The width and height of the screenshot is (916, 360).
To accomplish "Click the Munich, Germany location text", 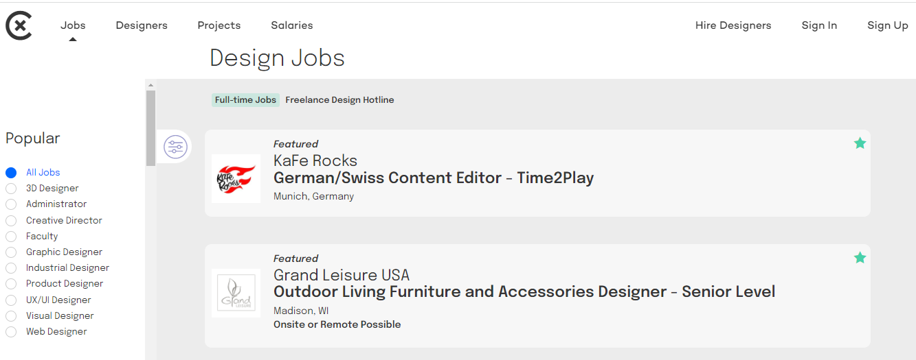I will pyautogui.click(x=313, y=197).
